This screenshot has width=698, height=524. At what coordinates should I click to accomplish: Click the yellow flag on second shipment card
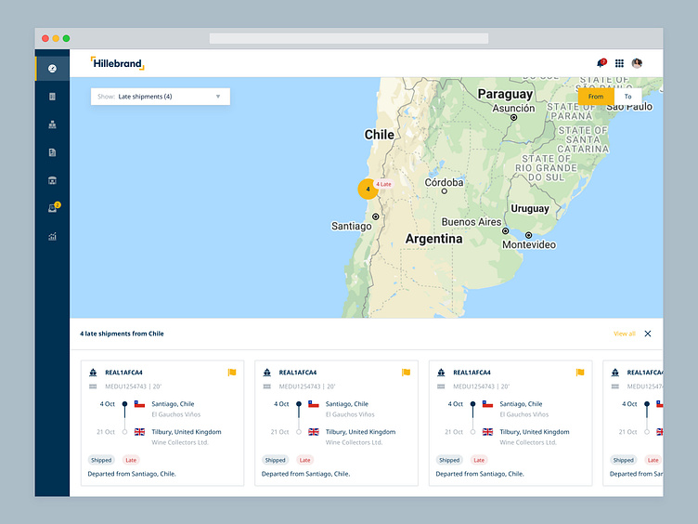pos(406,373)
